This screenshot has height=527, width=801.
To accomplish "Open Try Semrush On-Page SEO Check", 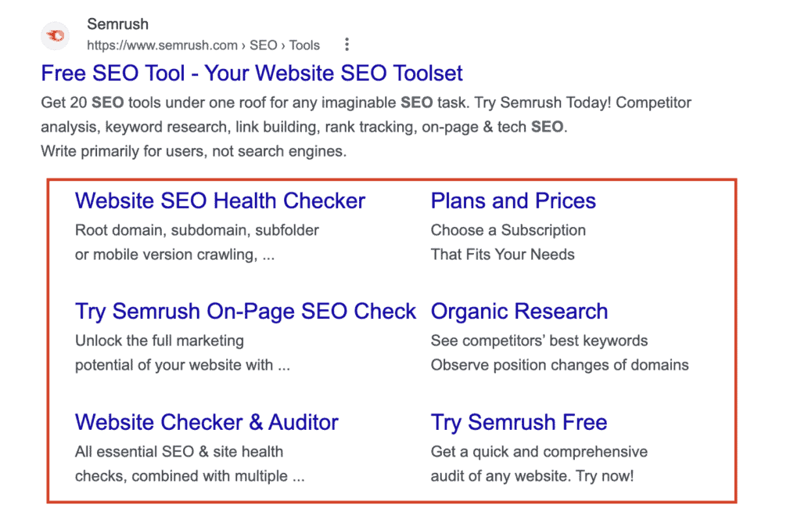I will coord(246,311).
